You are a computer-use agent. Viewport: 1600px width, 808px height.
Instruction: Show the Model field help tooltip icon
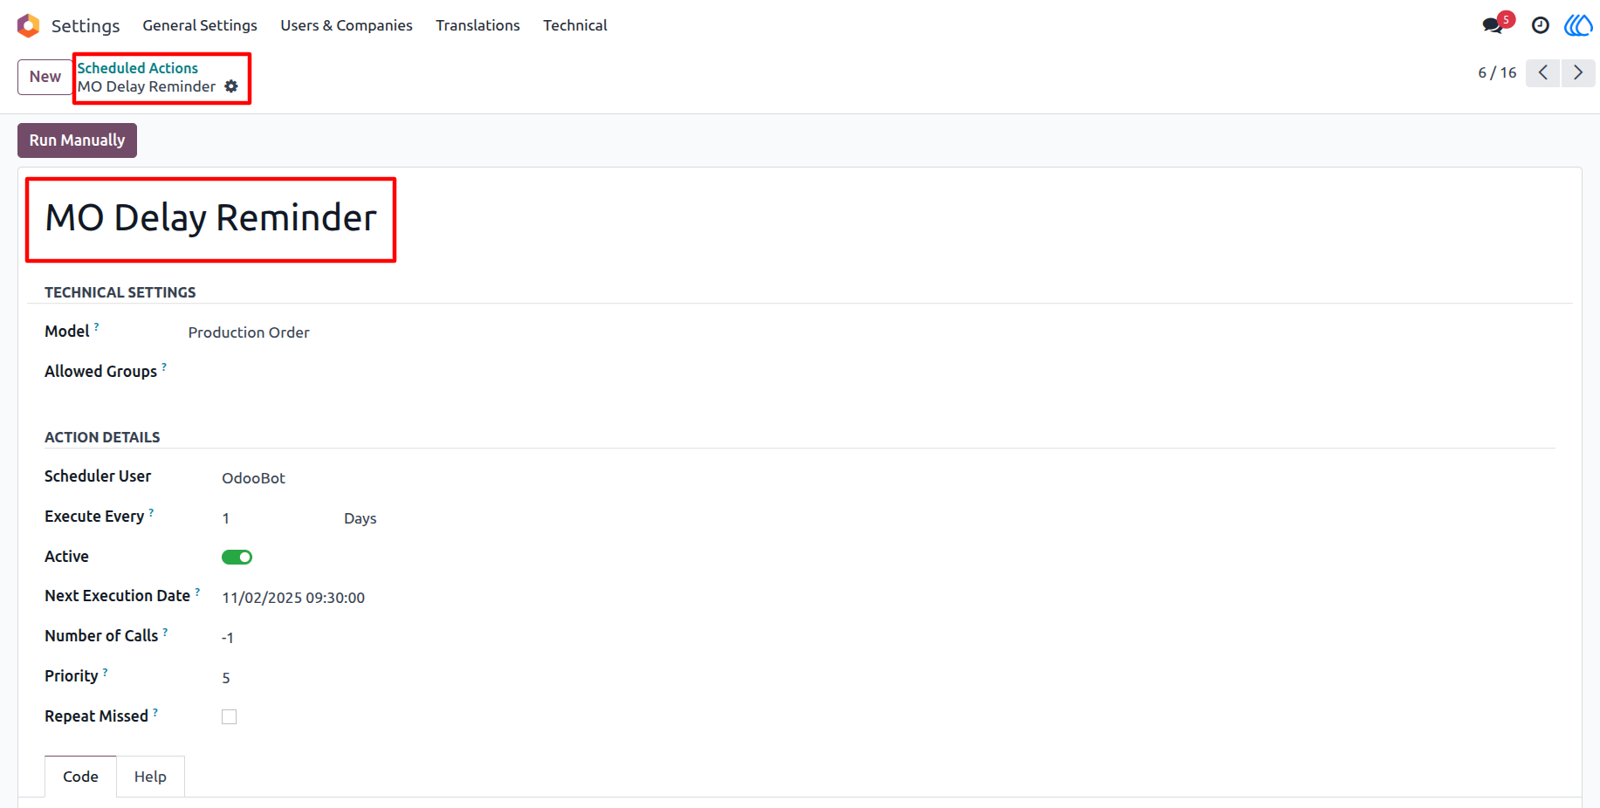[x=96, y=326]
